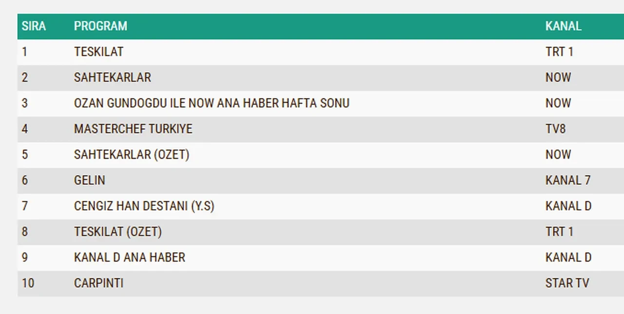This screenshot has height=314, width=624.
Task: Open the GELIN program entry
Action: point(90,180)
